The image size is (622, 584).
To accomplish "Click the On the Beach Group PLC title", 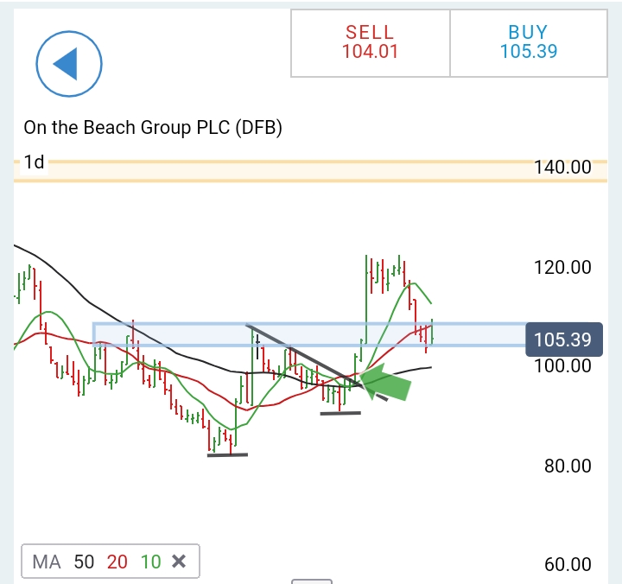I will point(153,128).
